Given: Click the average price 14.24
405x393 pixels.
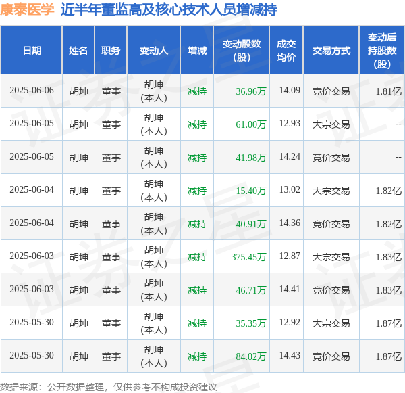Looking at the screenshot, I should 290,156.
